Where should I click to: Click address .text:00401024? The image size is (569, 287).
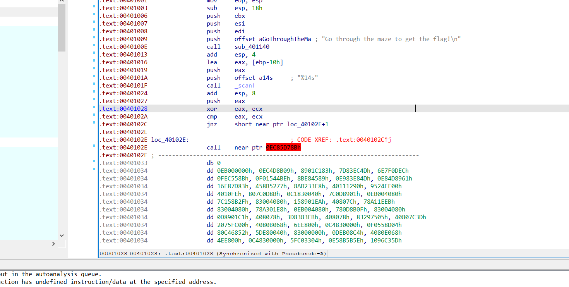point(123,93)
